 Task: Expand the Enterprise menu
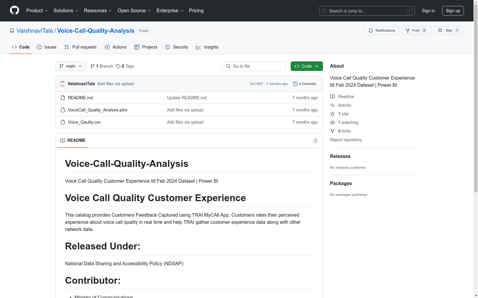point(170,10)
